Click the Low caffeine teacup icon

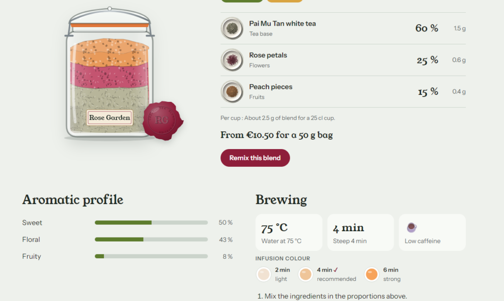[x=411, y=227]
